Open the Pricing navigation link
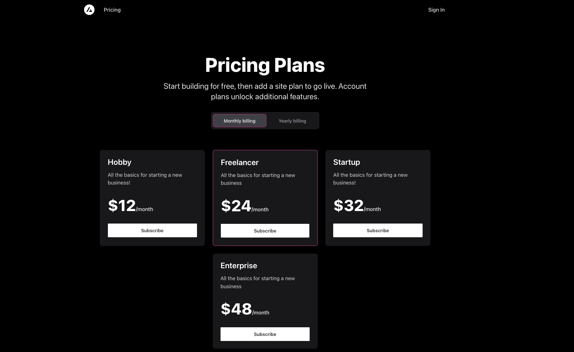This screenshot has height=352, width=574. pyautogui.click(x=112, y=10)
